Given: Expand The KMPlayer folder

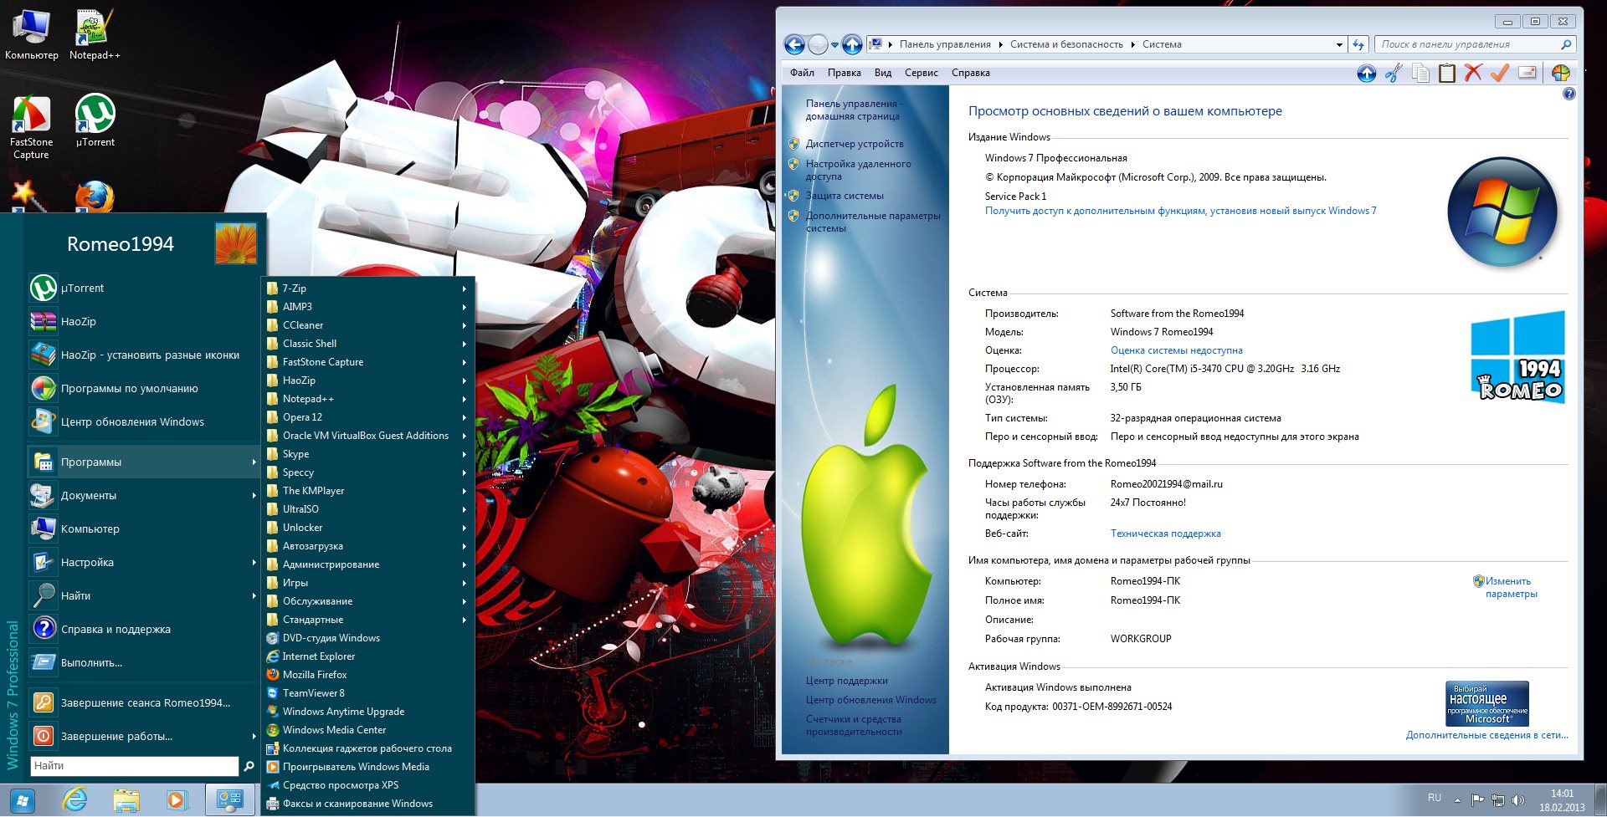Looking at the screenshot, I should [x=367, y=491].
